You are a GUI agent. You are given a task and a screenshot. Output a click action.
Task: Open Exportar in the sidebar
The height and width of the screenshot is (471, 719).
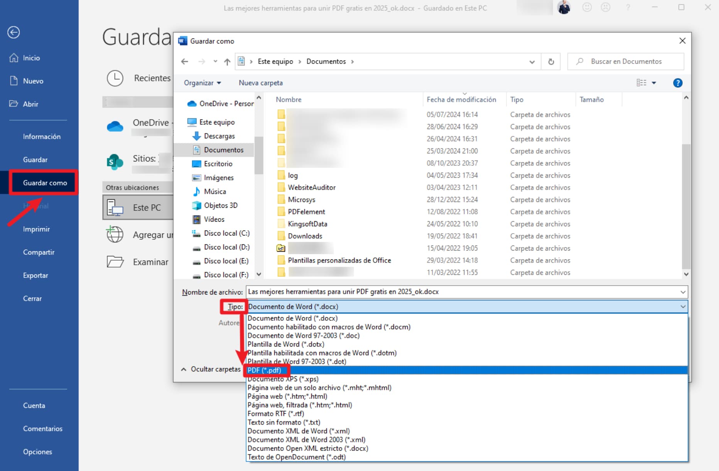tap(35, 275)
